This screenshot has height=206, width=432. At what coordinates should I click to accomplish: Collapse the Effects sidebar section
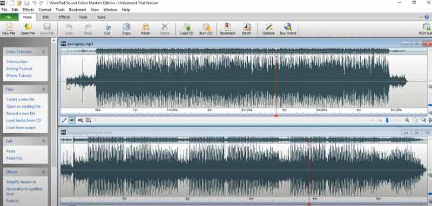pyautogui.click(x=43, y=171)
